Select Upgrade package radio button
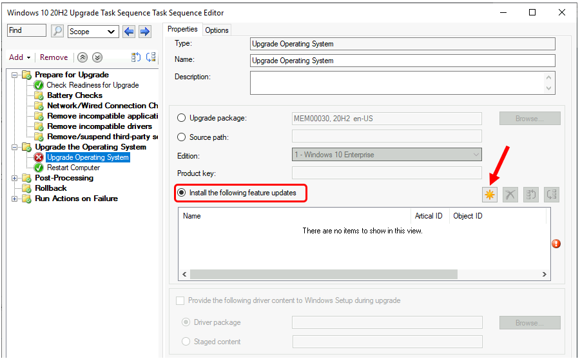The height and width of the screenshot is (361, 580). pyautogui.click(x=181, y=118)
